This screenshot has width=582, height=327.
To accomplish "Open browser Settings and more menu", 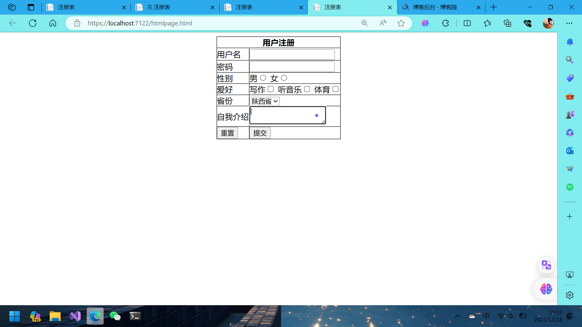I will point(569,23).
